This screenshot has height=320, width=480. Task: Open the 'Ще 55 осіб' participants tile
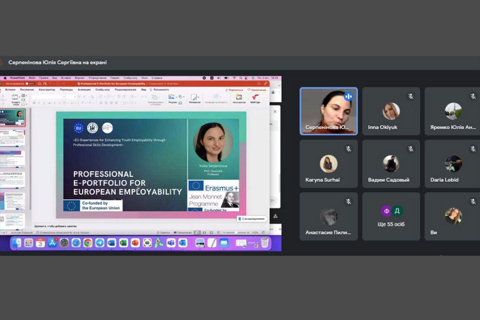point(391,217)
